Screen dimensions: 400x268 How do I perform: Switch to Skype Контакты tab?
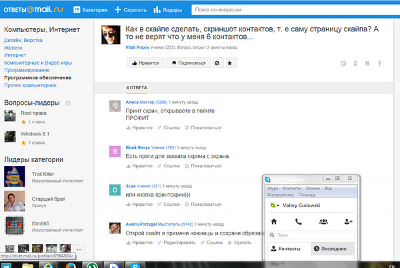(289, 249)
